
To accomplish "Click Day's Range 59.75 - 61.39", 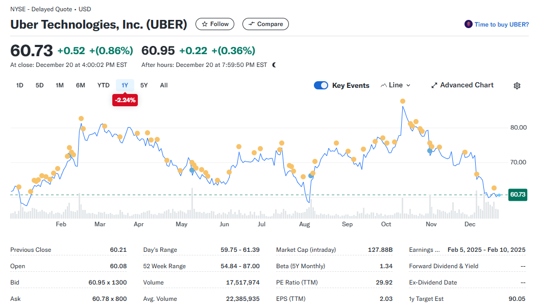I will coord(240,250).
